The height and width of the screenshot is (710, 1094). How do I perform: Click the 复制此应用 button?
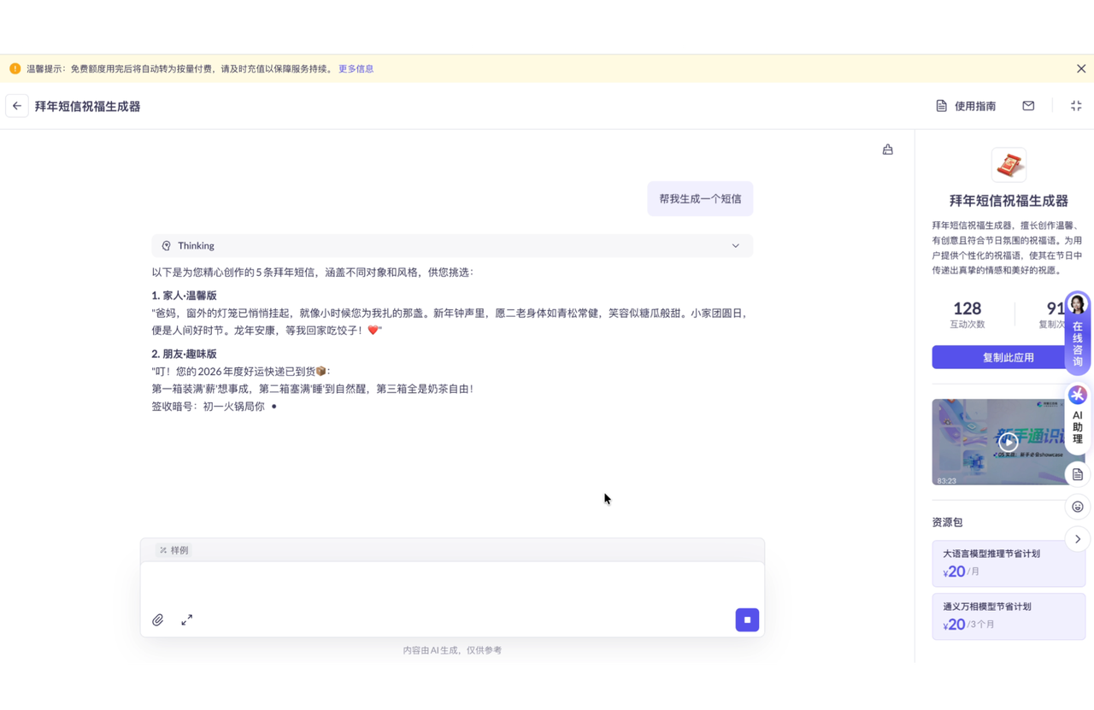click(1009, 357)
